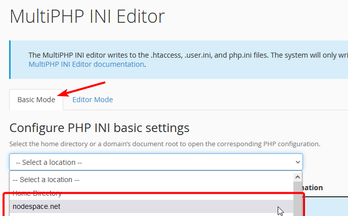Click the MultiPHP INI Editor page title
The height and width of the screenshot is (216, 348).
click(87, 16)
